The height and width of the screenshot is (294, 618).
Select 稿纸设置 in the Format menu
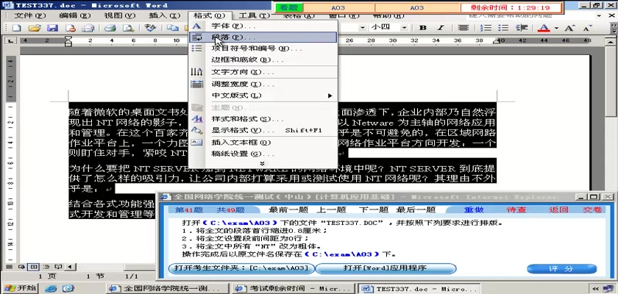pos(263,154)
